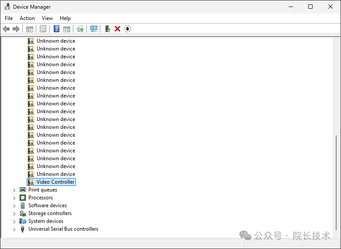
Task: Click the Print queues printer icon
Action: 23,190
